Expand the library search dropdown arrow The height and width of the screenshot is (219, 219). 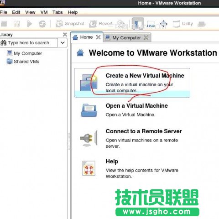tap(63, 43)
